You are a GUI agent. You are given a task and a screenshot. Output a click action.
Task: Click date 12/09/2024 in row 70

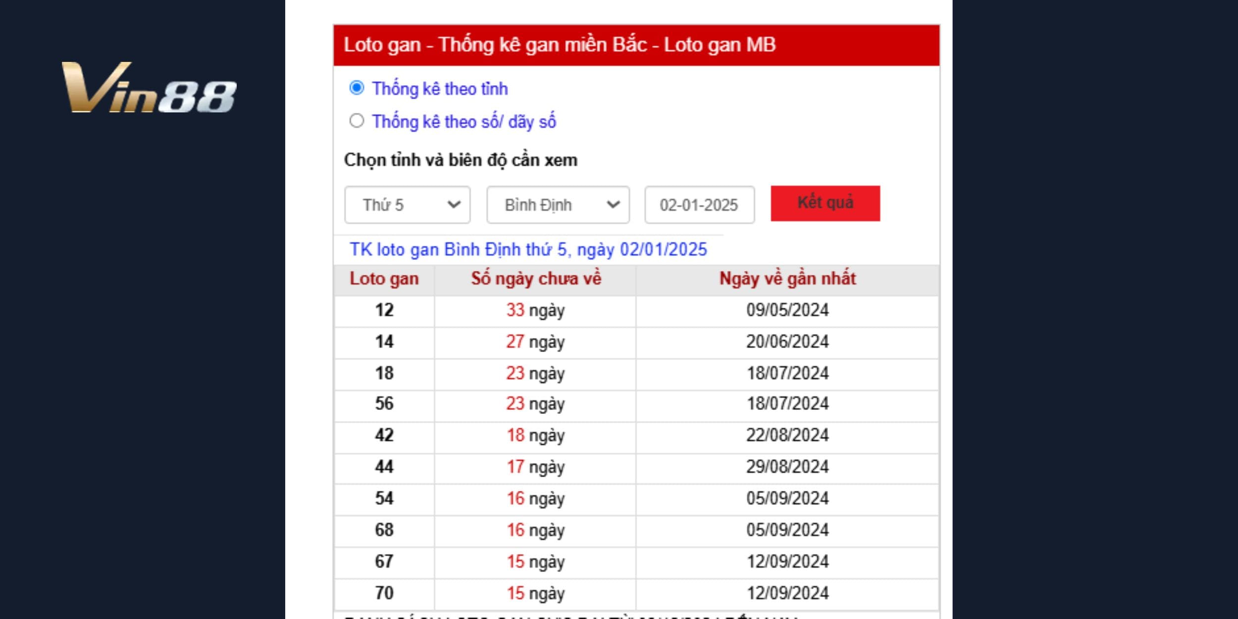click(x=787, y=593)
